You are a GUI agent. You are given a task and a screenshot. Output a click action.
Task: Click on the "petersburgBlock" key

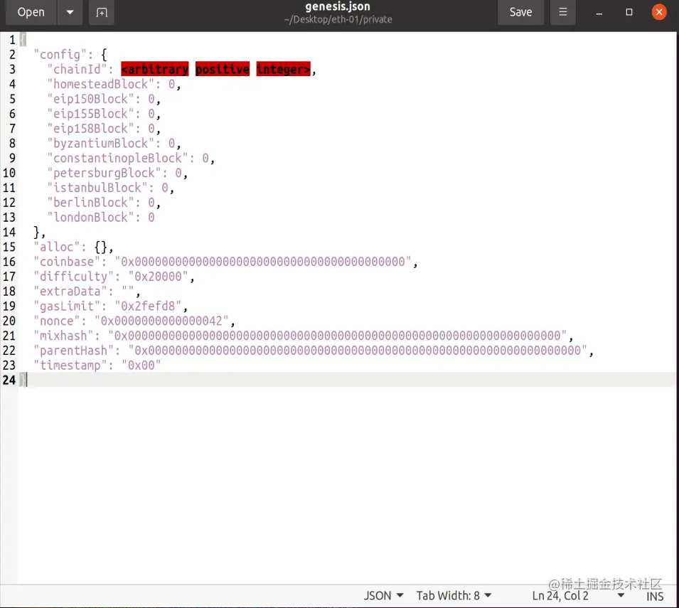(x=104, y=174)
